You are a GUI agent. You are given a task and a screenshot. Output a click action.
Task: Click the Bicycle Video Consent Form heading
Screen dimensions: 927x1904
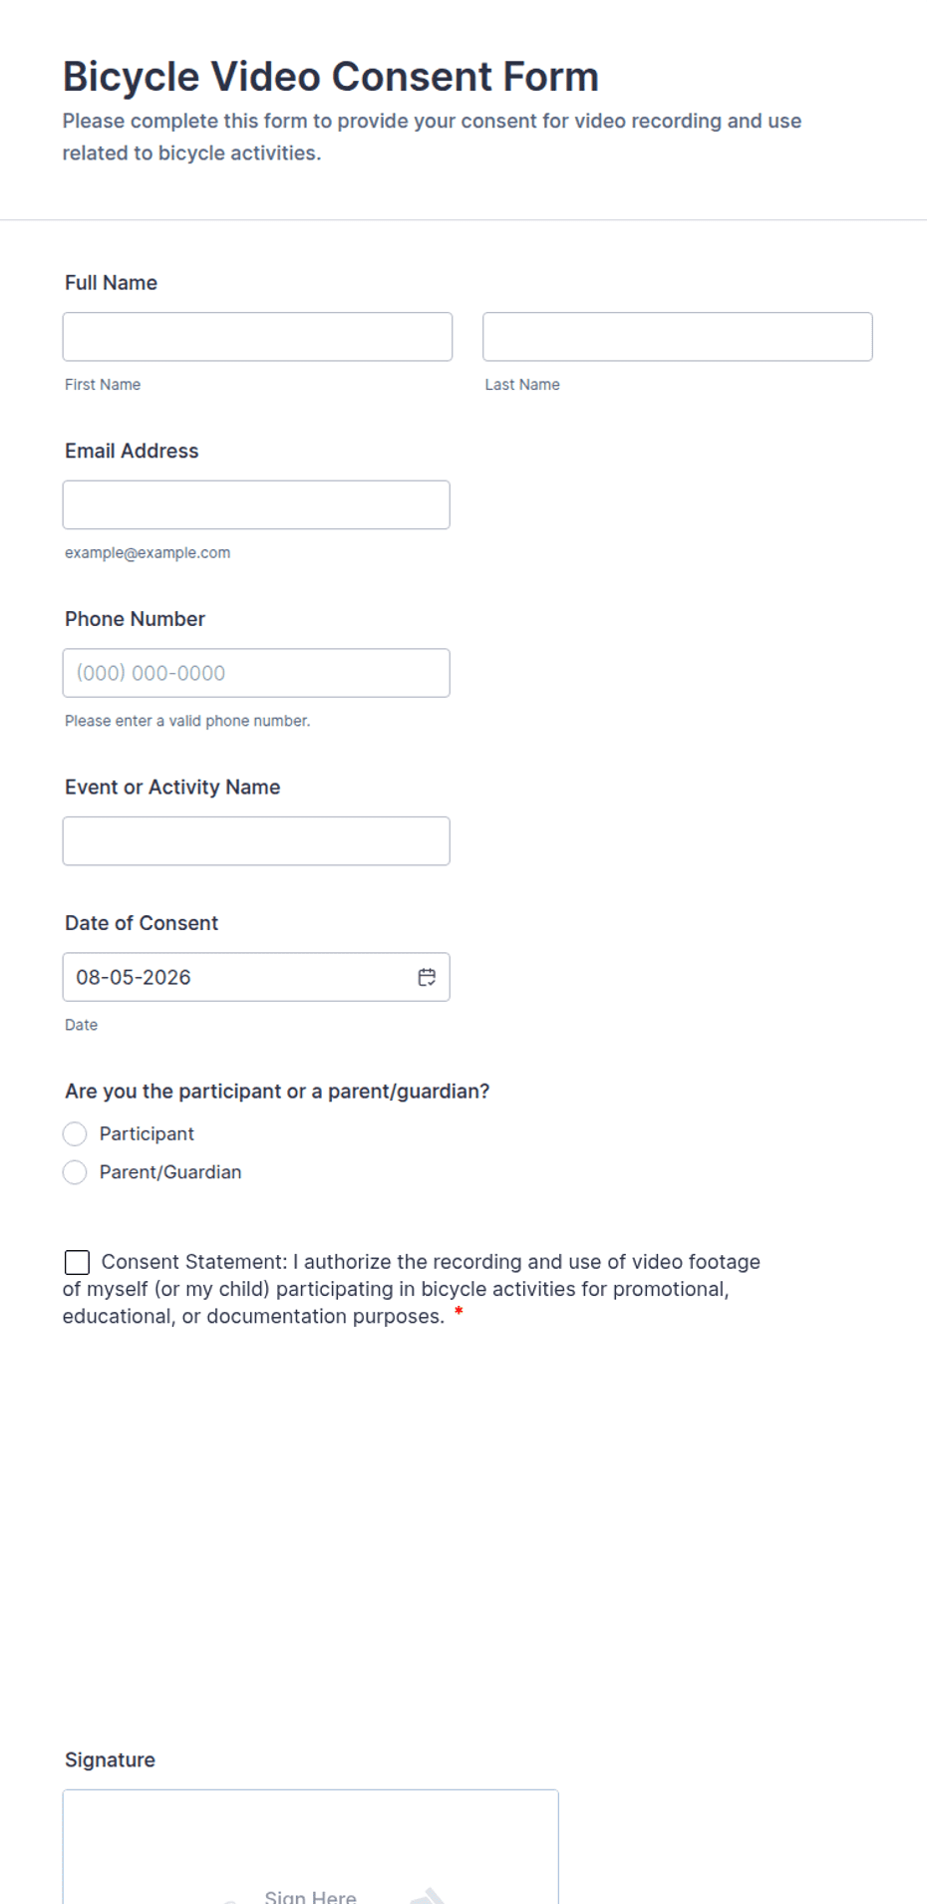(331, 77)
